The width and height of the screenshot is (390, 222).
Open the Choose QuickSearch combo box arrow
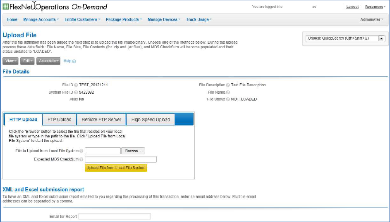[381, 38]
